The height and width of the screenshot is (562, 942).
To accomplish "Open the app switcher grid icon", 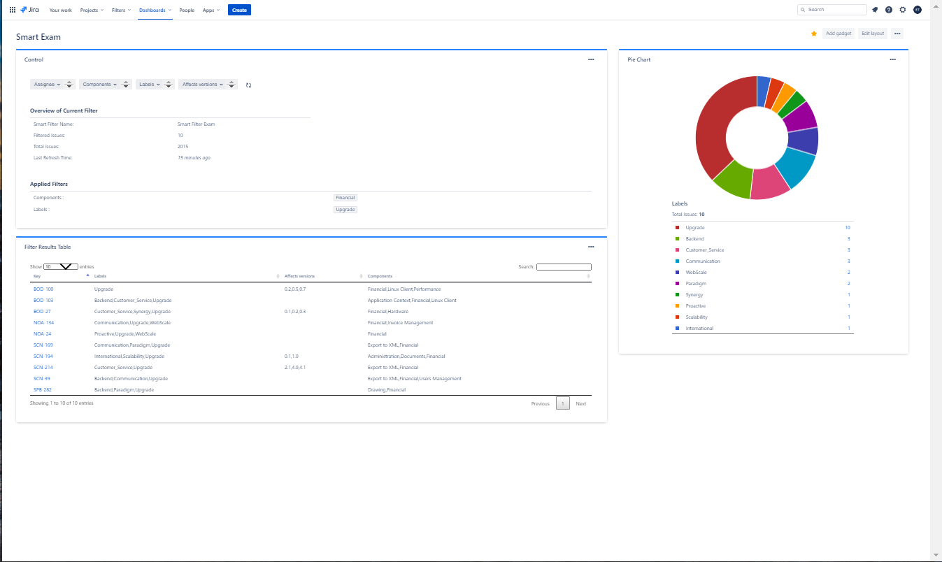I will (x=13, y=10).
